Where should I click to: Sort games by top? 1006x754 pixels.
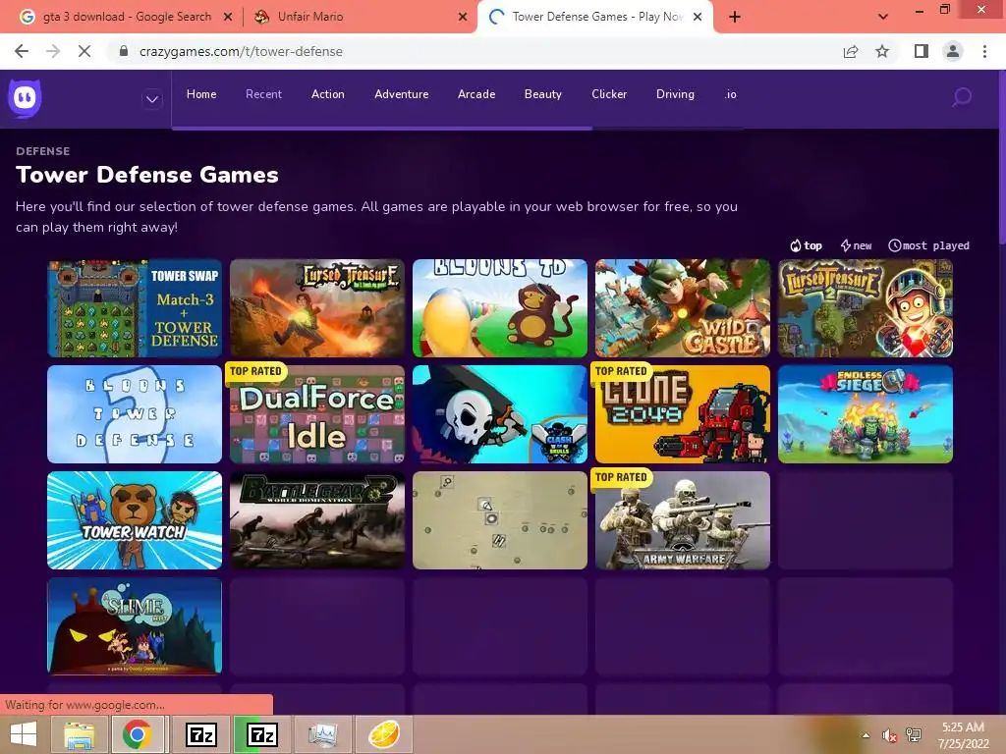tap(806, 245)
